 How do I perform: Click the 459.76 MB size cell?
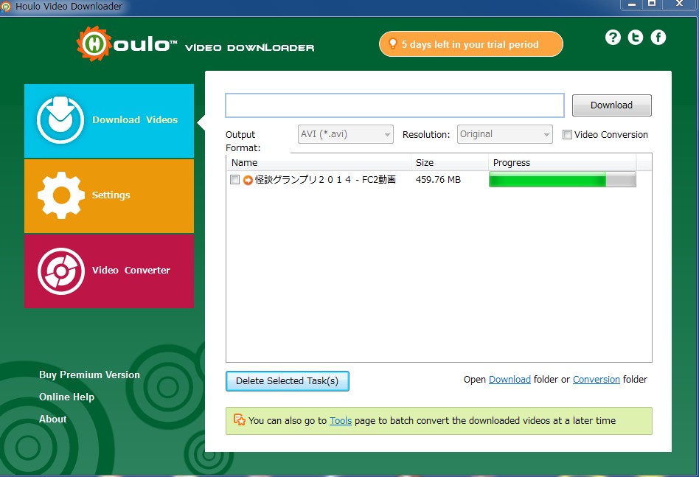(x=438, y=180)
